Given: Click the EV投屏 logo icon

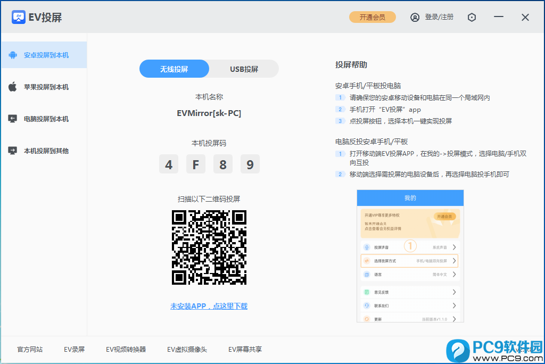Looking at the screenshot, I should [19, 17].
